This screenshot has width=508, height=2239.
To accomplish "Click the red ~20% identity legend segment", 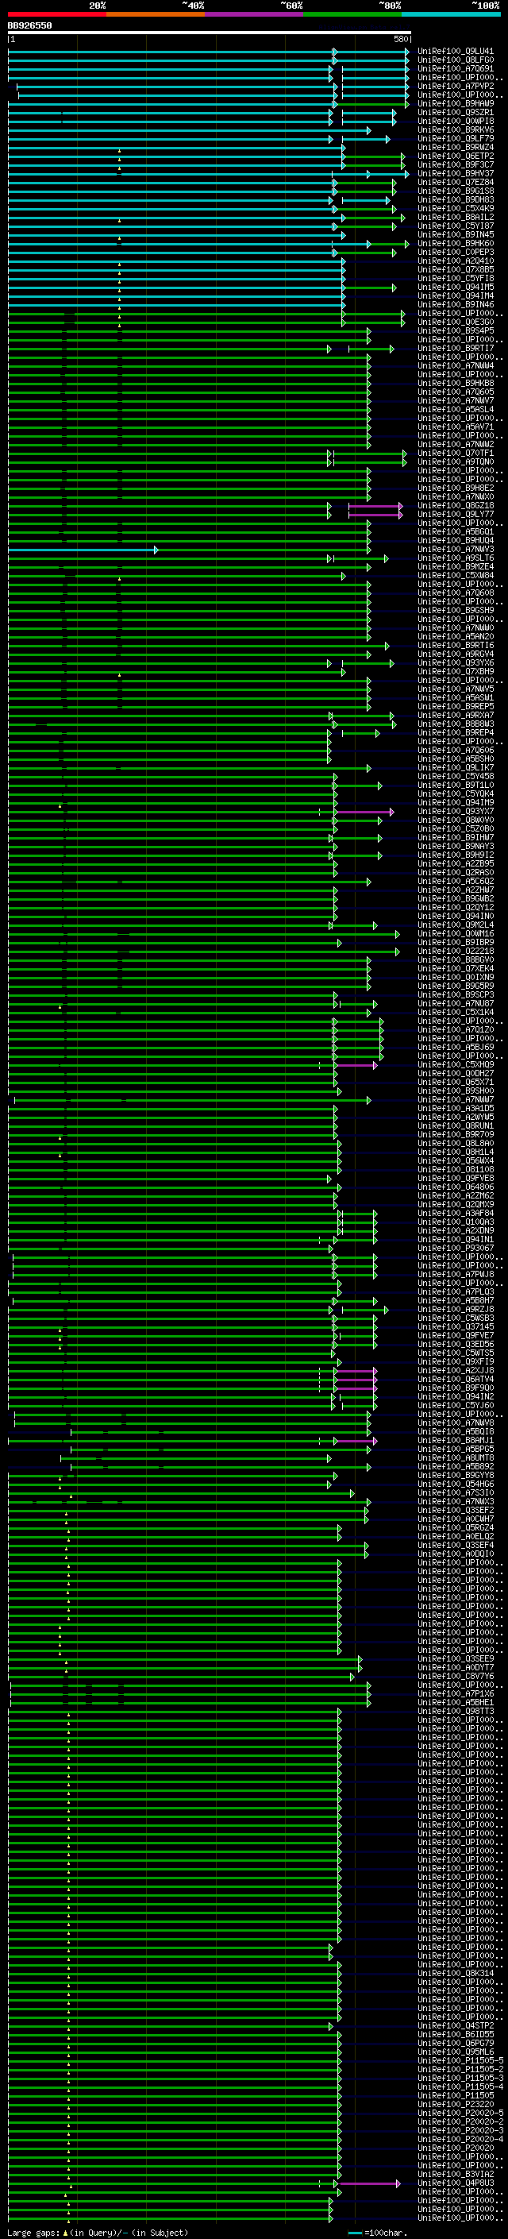I will 57,14.
